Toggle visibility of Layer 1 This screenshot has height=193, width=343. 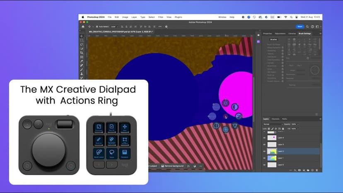[x=264, y=158]
